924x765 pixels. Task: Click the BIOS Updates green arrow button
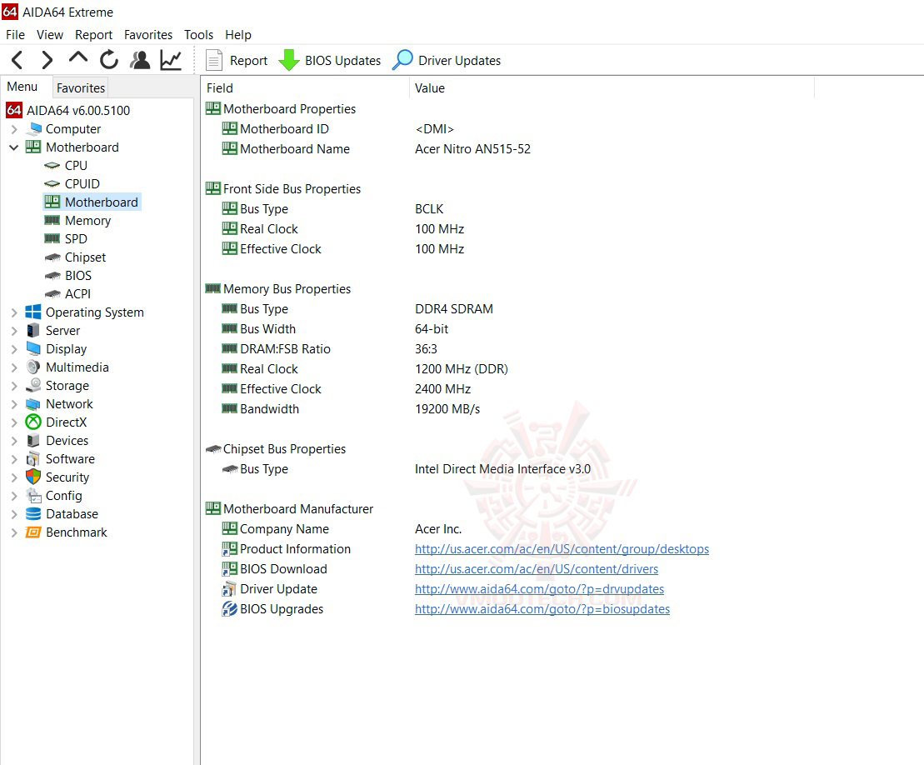click(x=329, y=60)
